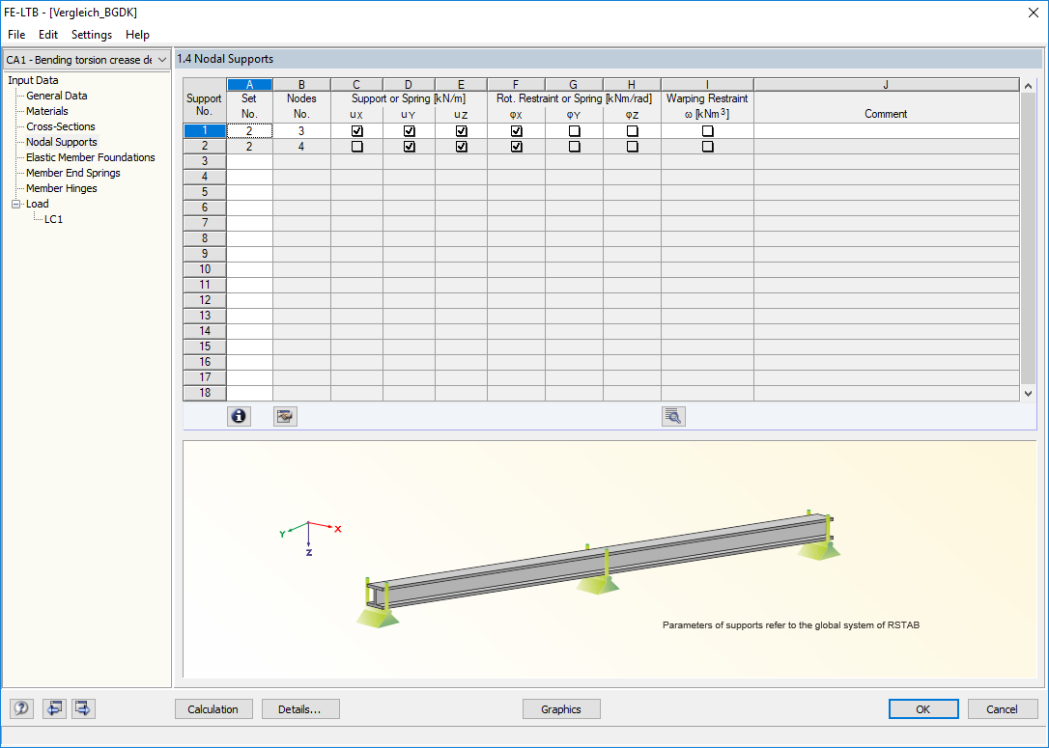Image resolution: width=1049 pixels, height=748 pixels.
Task: Open the case selection dropdown CA1
Action: tap(162, 59)
